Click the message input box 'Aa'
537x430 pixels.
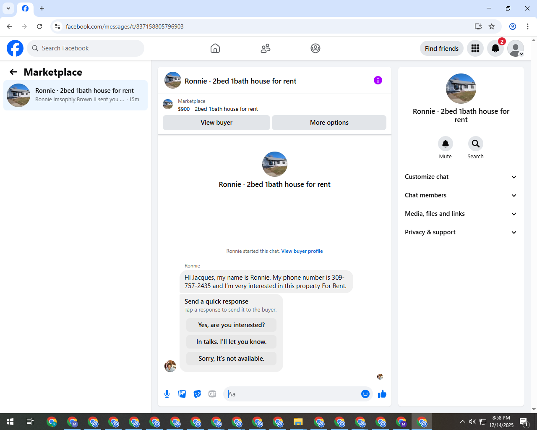(x=292, y=394)
